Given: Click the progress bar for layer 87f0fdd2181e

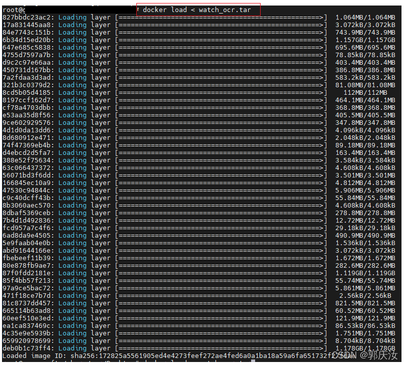Looking at the screenshot, I should click(221, 273).
